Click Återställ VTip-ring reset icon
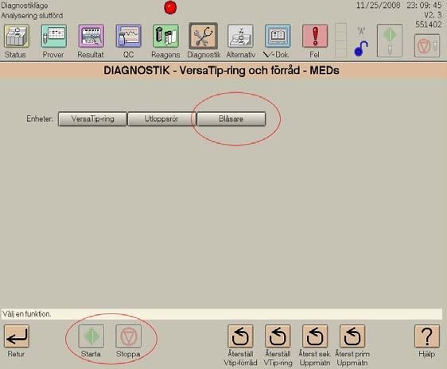 pos(278,336)
